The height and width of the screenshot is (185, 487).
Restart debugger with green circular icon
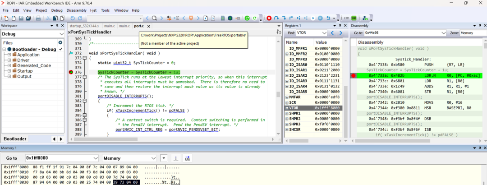247,18
